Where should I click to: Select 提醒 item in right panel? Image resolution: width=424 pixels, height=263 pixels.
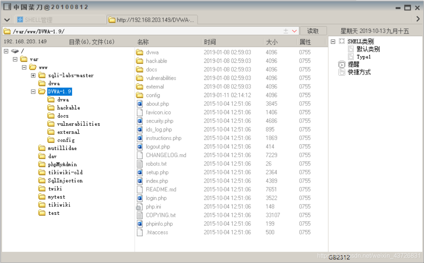(353, 65)
